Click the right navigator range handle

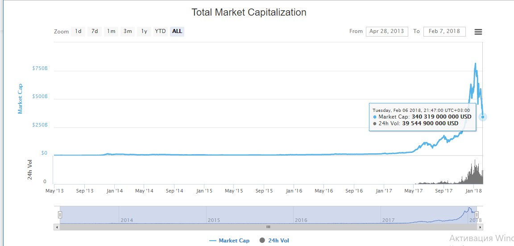tap(477, 215)
